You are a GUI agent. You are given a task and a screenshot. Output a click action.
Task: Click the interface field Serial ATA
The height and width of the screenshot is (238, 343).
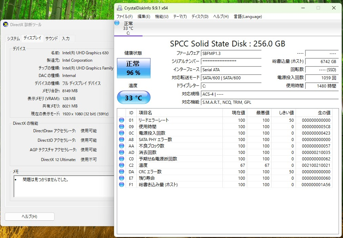click(231, 70)
